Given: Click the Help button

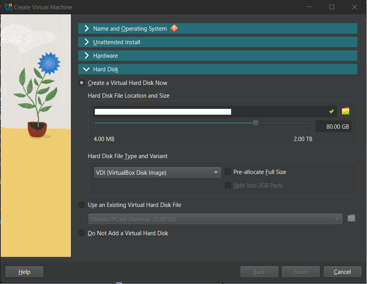Looking at the screenshot, I should [24, 272].
